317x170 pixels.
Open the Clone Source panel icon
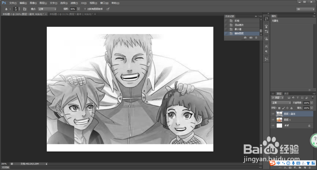[x=267, y=39]
